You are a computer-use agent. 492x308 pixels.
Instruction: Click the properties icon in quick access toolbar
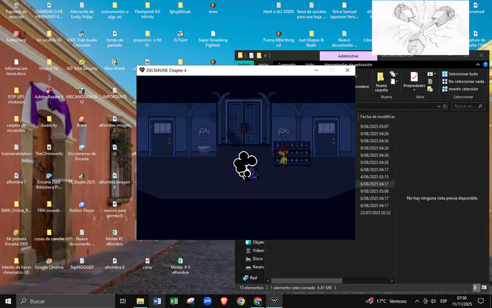(251, 55)
